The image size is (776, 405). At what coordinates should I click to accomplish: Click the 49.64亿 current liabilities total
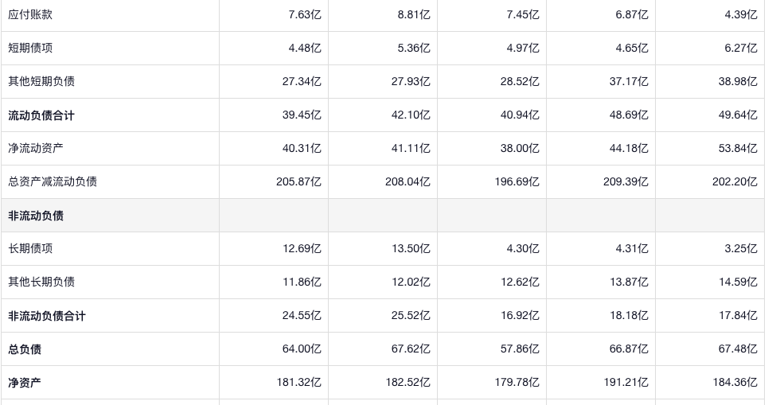(x=738, y=115)
